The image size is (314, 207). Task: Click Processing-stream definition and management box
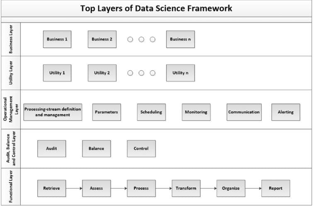click(x=53, y=112)
